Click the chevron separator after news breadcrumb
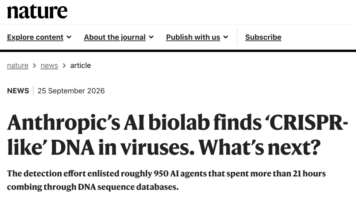356x200 pixels. pyautogui.click(x=64, y=66)
